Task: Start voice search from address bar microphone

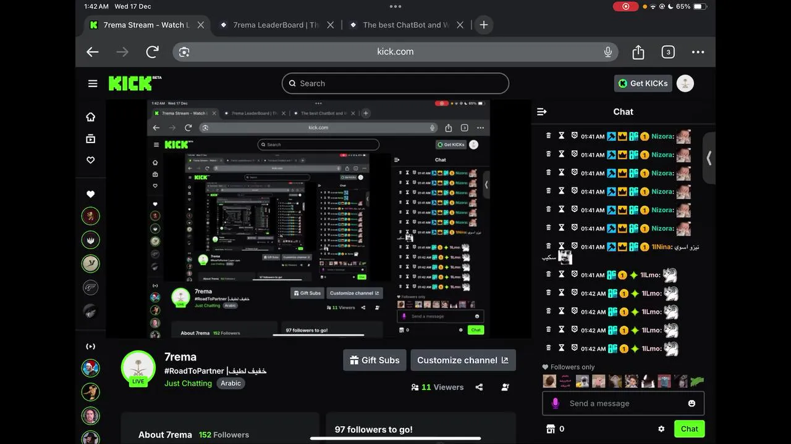Action: [608, 52]
